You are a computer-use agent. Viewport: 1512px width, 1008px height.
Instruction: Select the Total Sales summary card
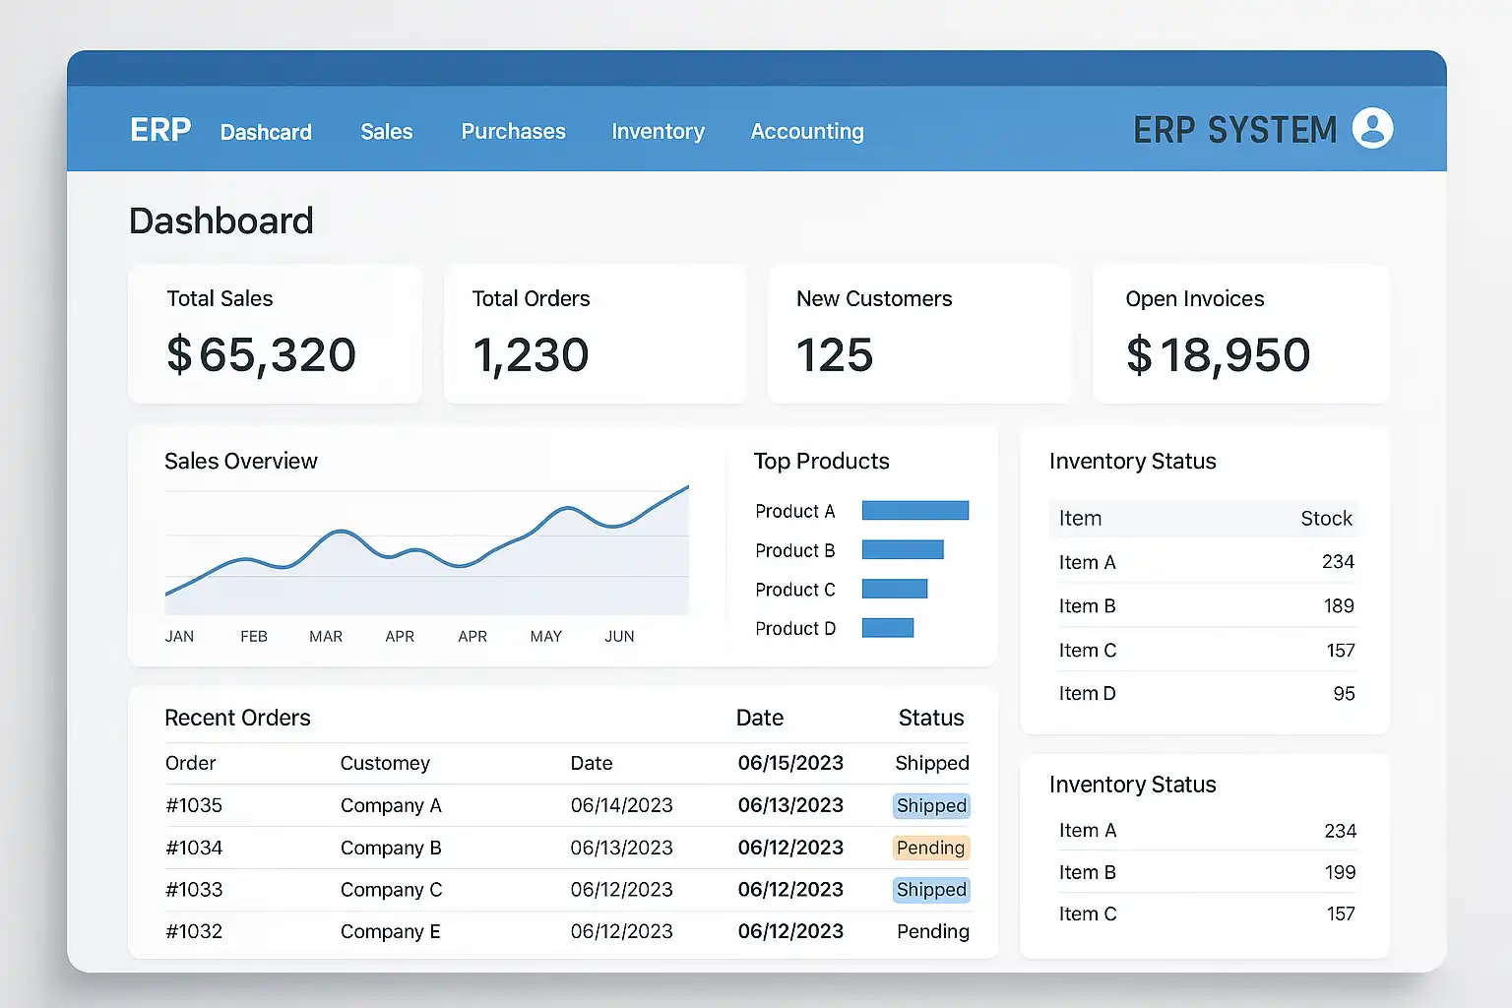point(275,335)
